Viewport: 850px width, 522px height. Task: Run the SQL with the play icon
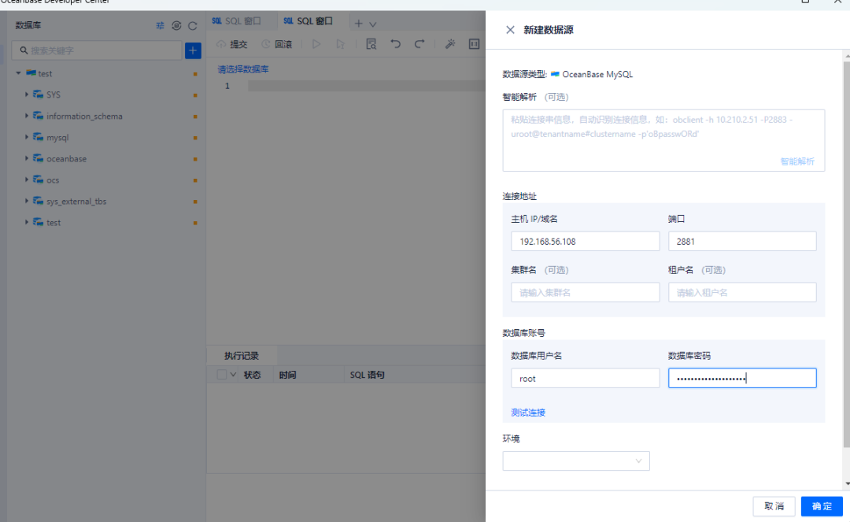(316, 44)
